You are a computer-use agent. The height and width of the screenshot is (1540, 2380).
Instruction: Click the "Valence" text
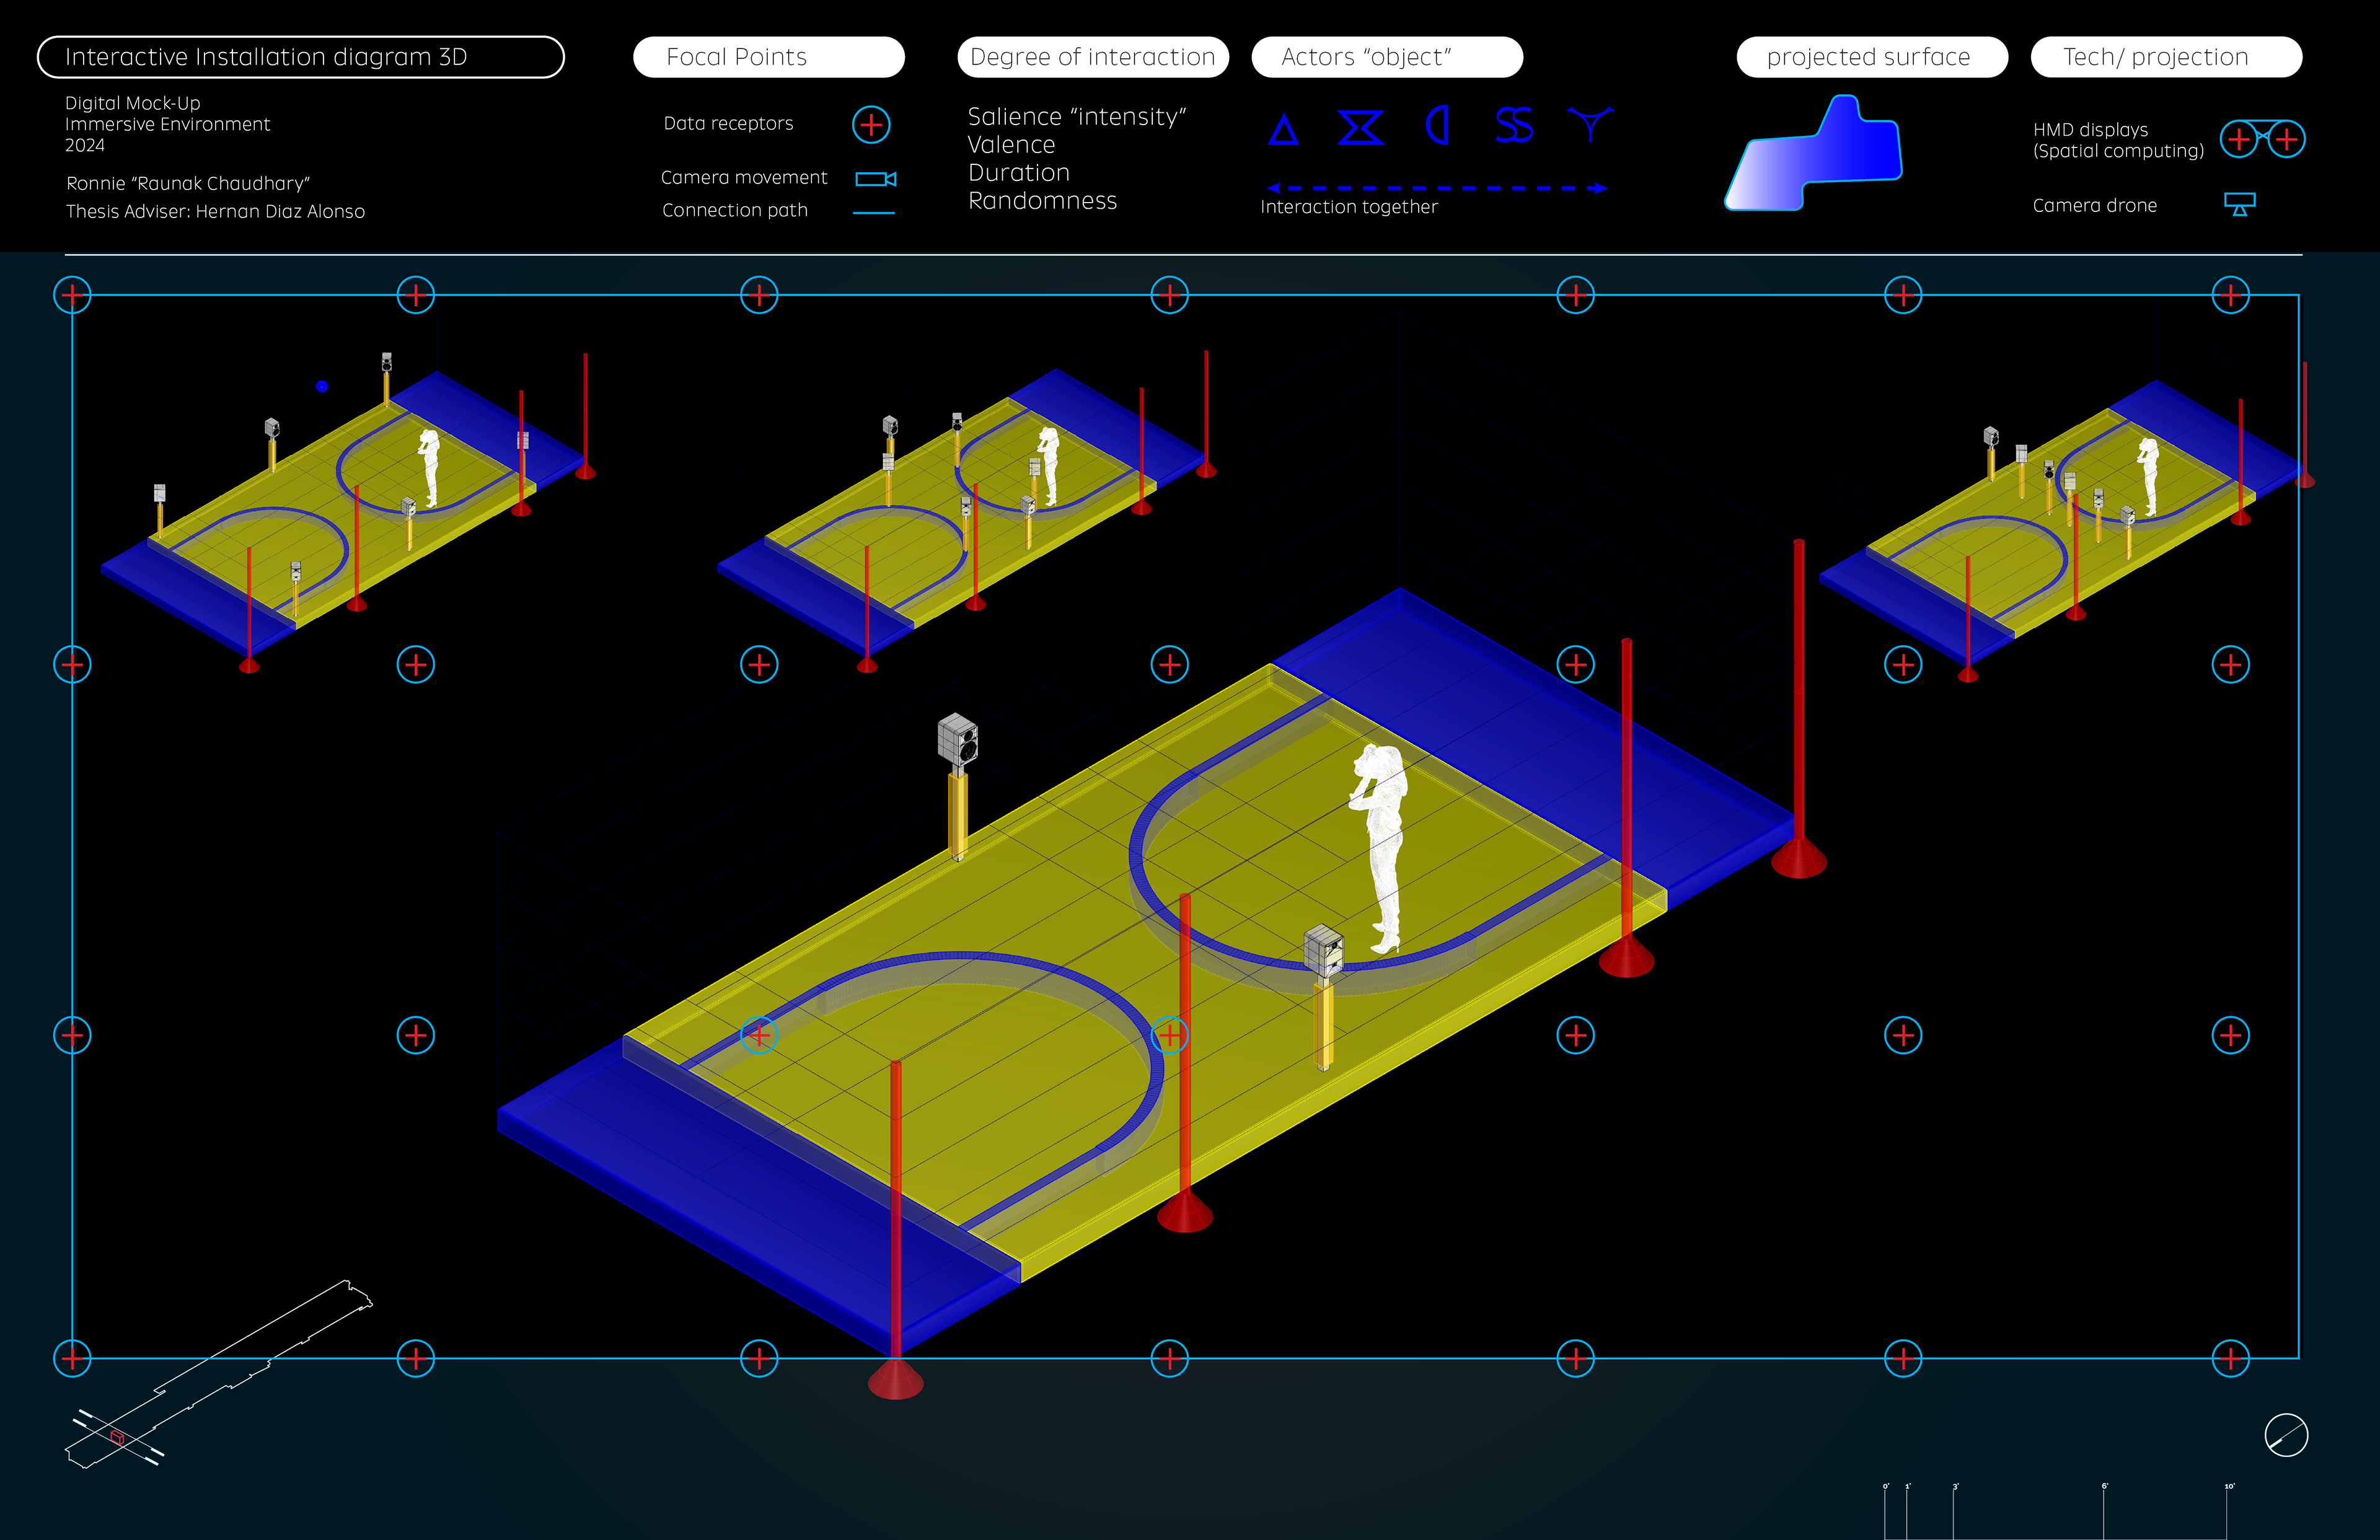click(x=1011, y=145)
